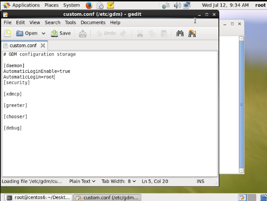The width and height of the screenshot is (267, 201).
Task: Print the document with printer icon
Action: tap(82, 34)
